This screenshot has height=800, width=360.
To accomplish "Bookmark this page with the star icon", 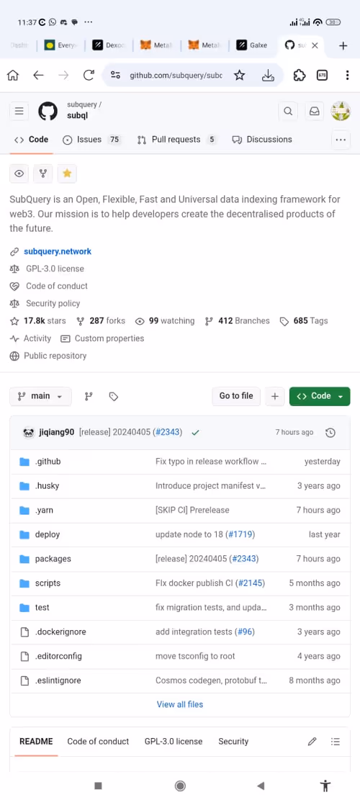I will (x=239, y=76).
